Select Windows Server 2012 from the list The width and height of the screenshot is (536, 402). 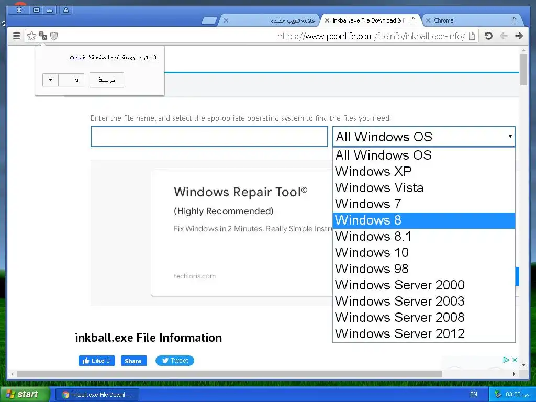tap(424, 333)
